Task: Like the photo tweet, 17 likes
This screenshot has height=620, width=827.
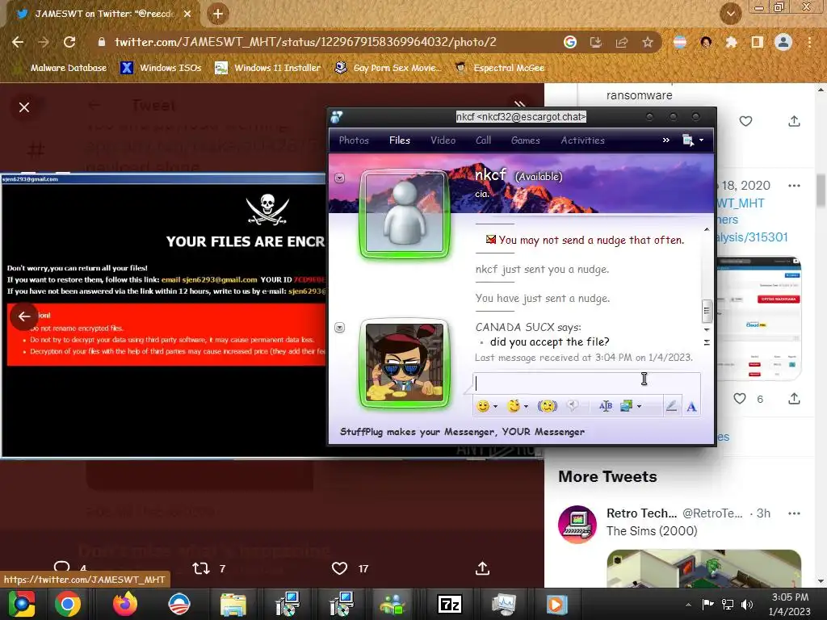Action: (x=340, y=568)
